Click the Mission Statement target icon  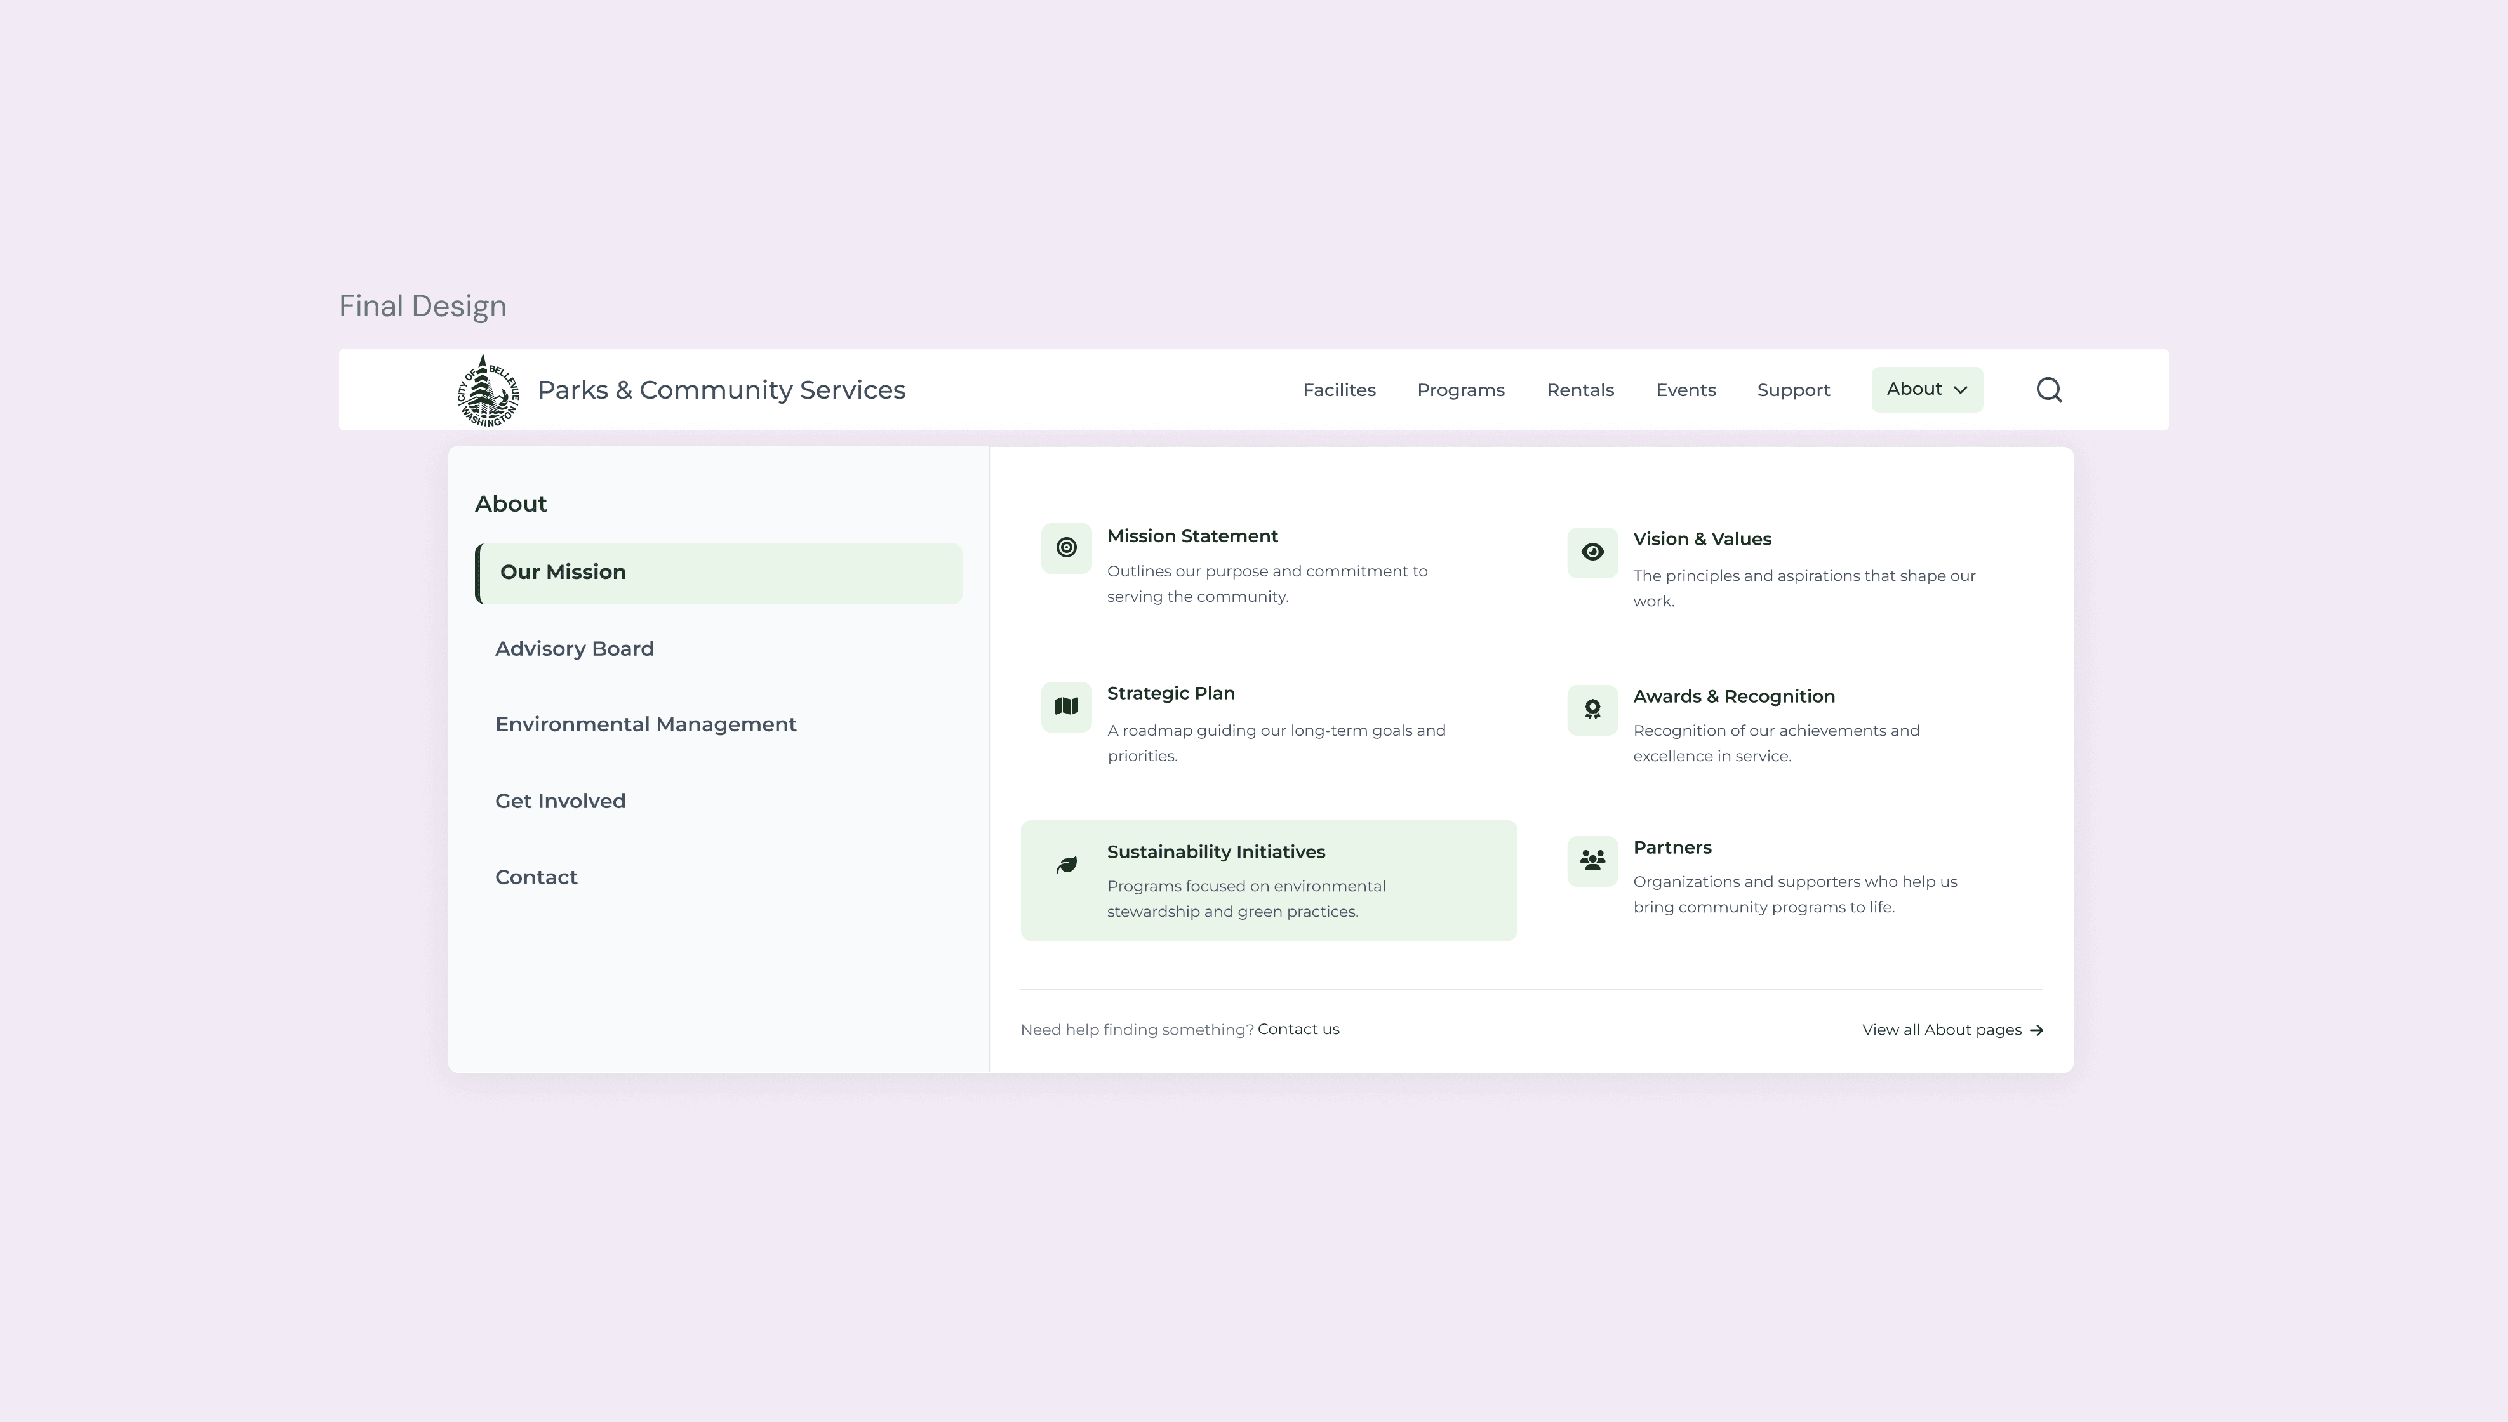click(x=1065, y=548)
